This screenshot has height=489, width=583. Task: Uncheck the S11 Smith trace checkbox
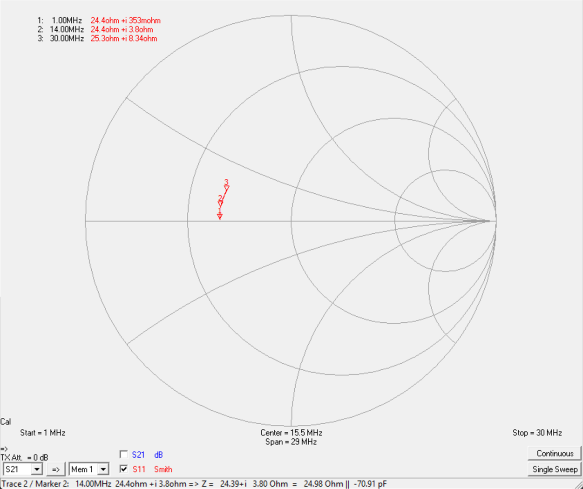[124, 469]
